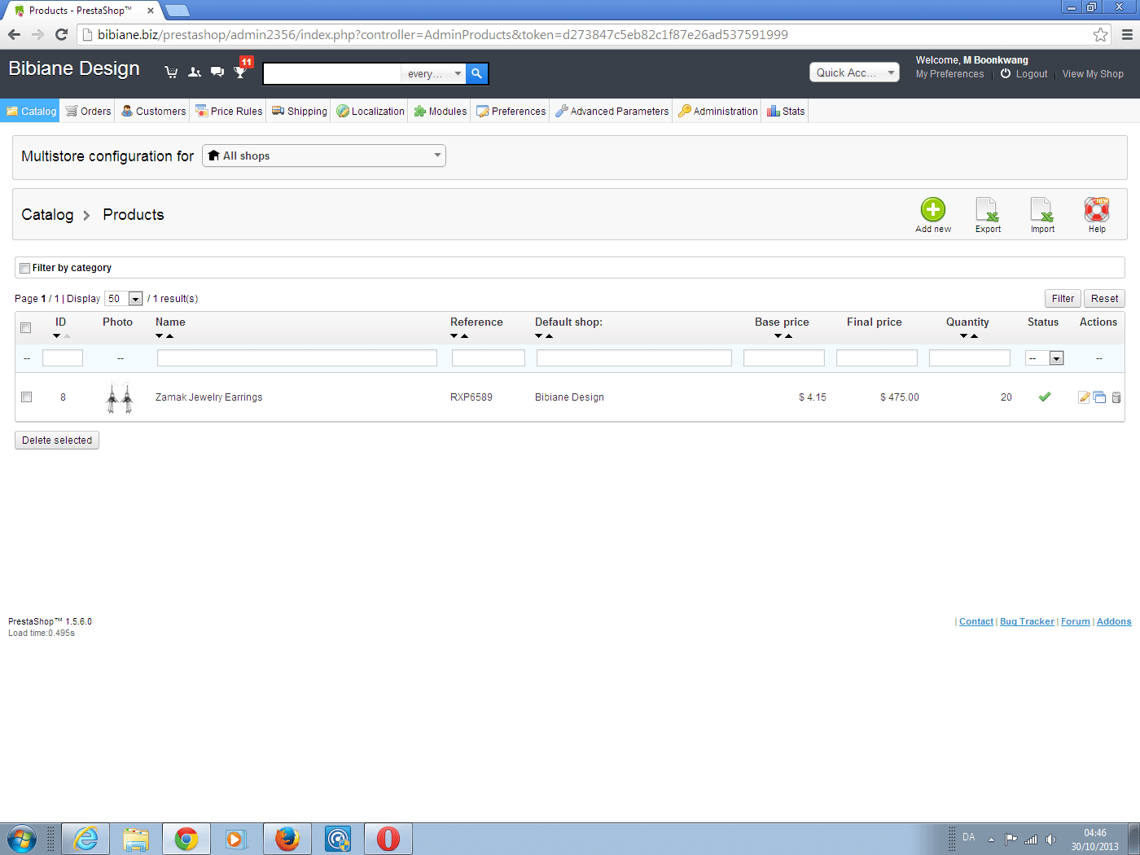Open the Customers menu tab

pos(153,111)
